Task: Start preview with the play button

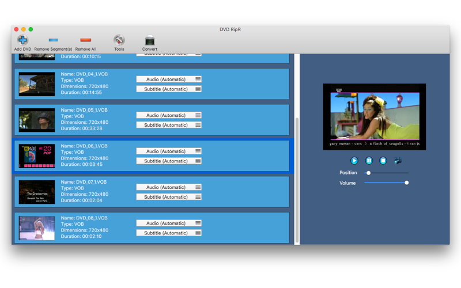Action: (x=354, y=161)
